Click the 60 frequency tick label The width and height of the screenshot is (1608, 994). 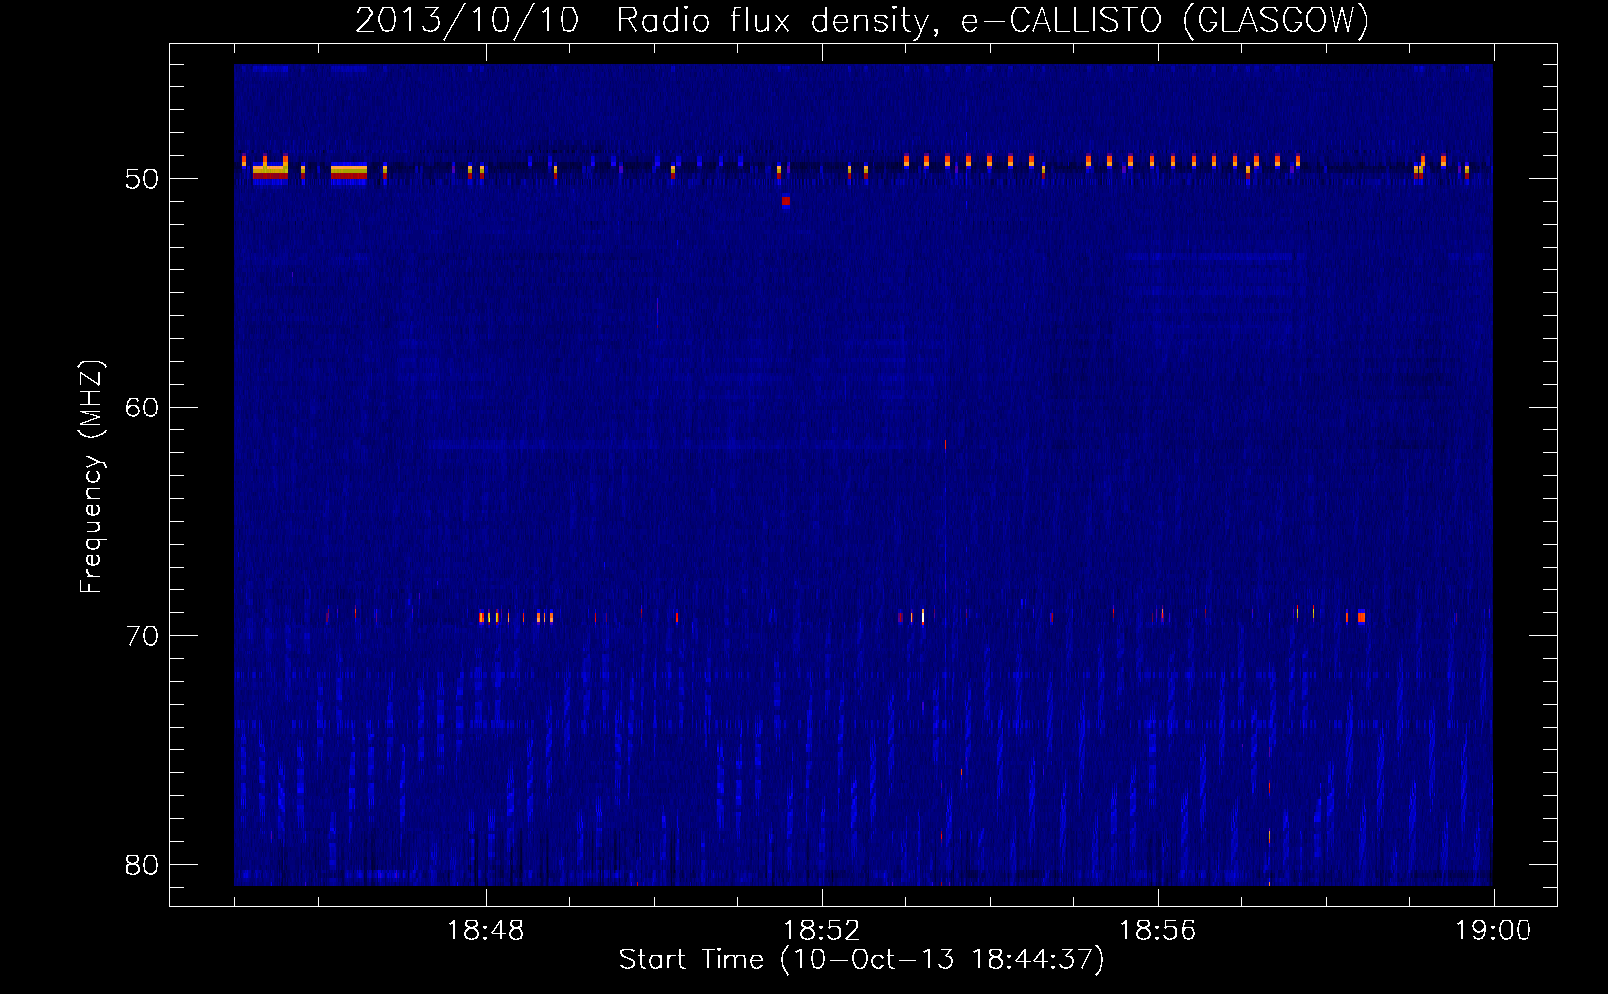(142, 408)
